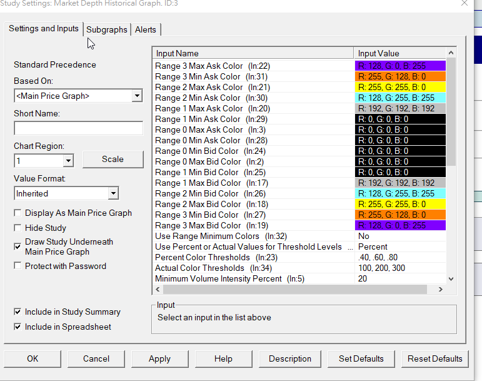Image resolution: width=482 pixels, height=381 pixels.
Task: Switch to the Subgraphs tab
Action: [106, 29]
